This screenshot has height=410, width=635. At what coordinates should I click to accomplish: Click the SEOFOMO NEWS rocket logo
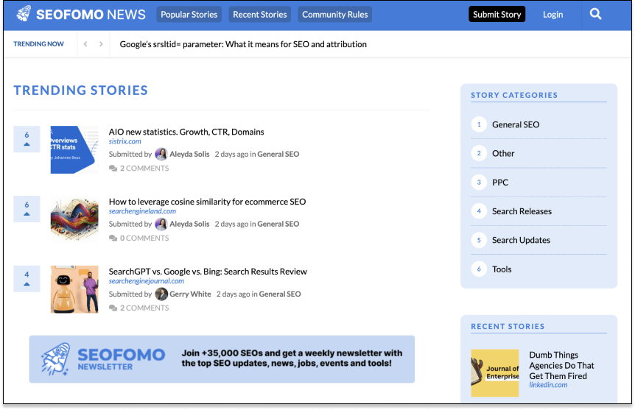click(x=24, y=14)
